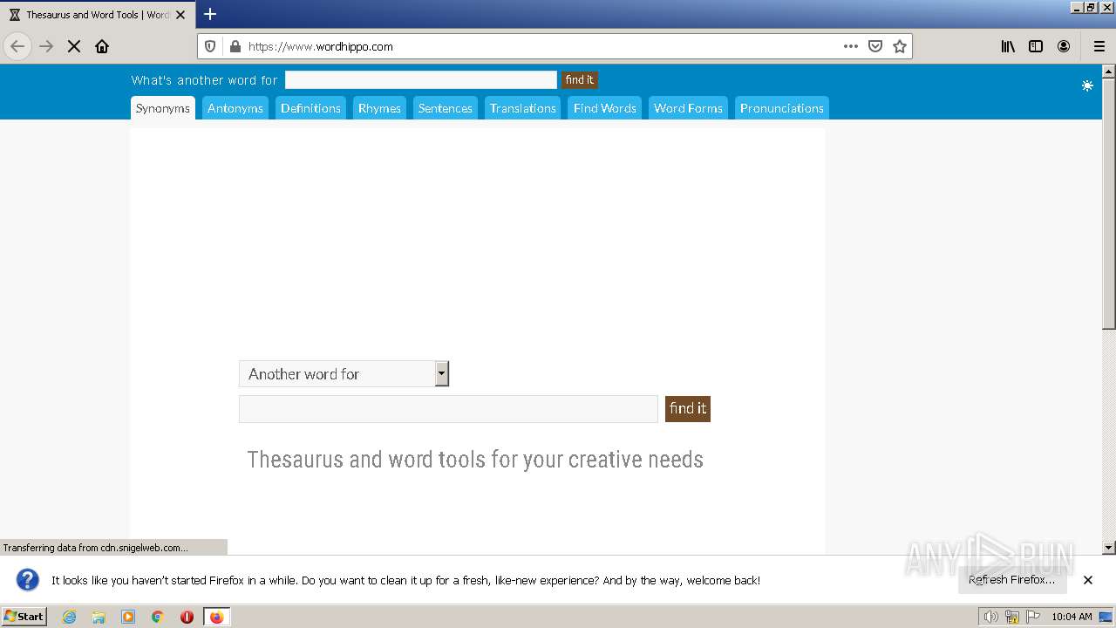Switch to the Antonyms tab
Viewport: 1116px width, 628px height.
coord(235,108)
